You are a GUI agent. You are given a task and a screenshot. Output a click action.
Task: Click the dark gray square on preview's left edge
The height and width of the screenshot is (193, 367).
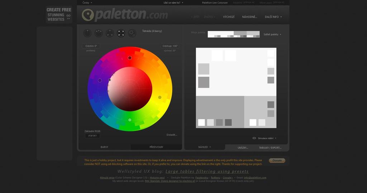[x=204, y=82]
